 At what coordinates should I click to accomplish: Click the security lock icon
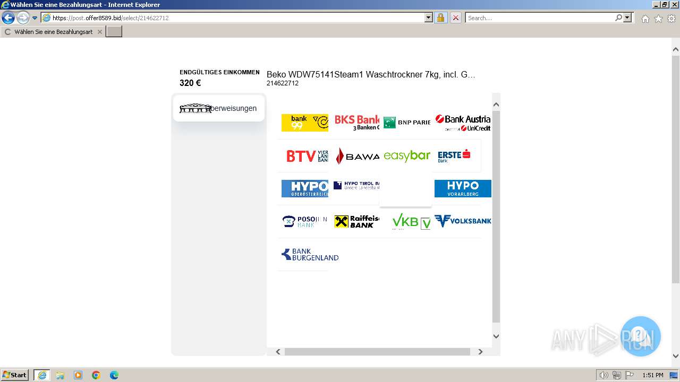pyautogui.click(x=440, y=18)
